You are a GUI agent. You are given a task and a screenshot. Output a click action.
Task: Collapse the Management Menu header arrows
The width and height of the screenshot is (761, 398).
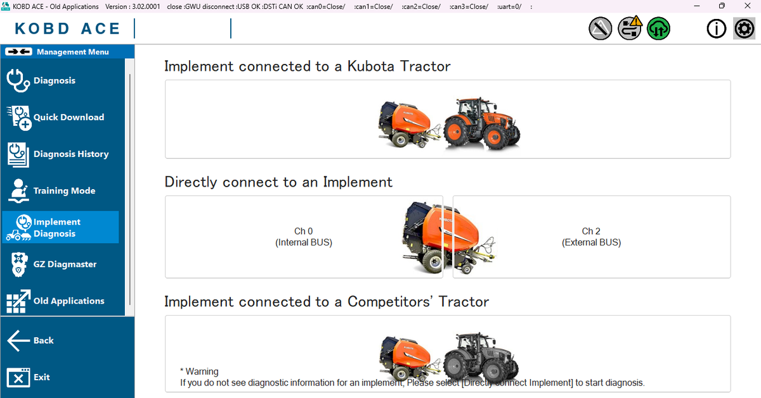tap(17, 51)
